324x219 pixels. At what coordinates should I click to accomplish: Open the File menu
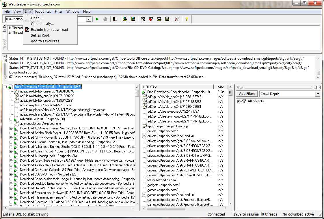[x=7, y=12]
